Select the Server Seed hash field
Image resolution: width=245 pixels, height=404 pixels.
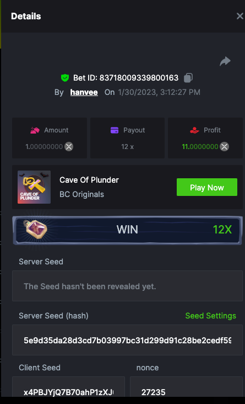127,340
